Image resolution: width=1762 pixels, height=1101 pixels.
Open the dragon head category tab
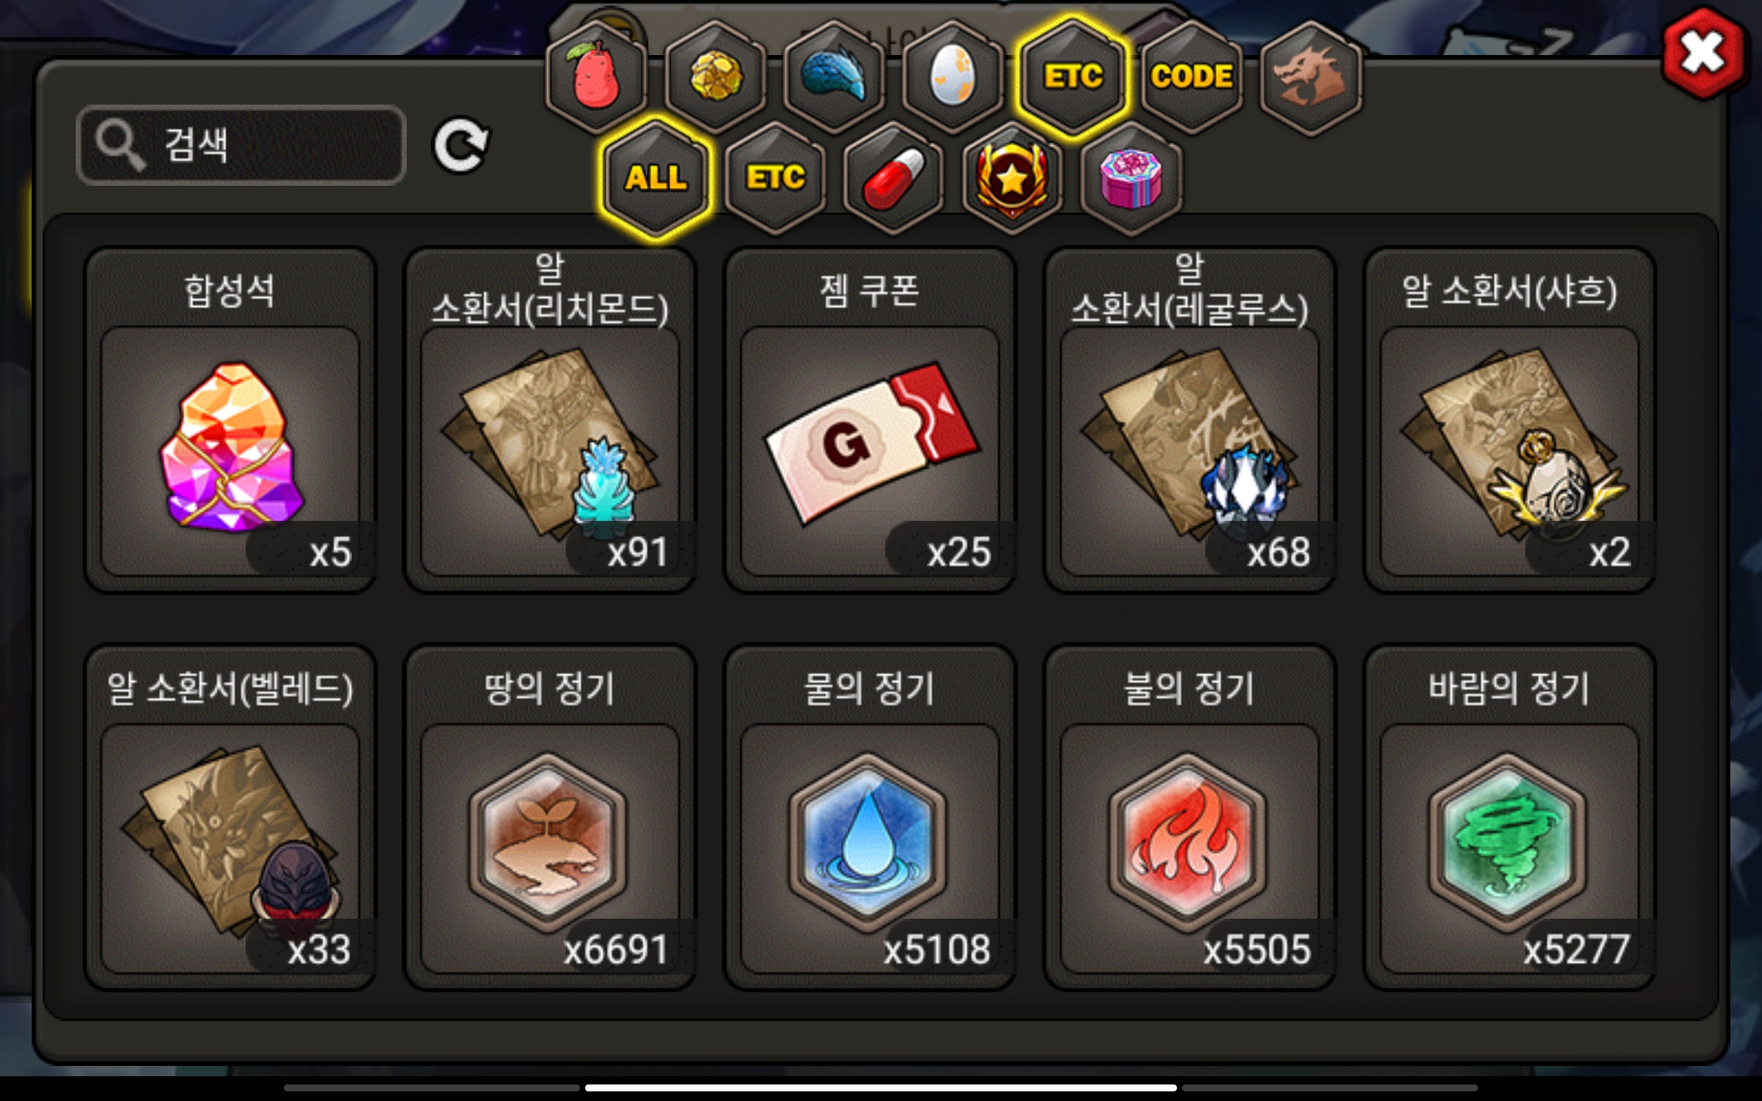tap(1310, 76)
